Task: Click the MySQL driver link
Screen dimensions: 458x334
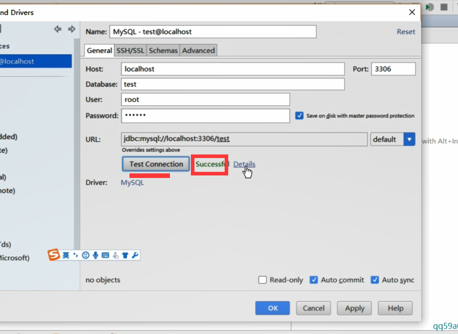Action: coord(133,183)
